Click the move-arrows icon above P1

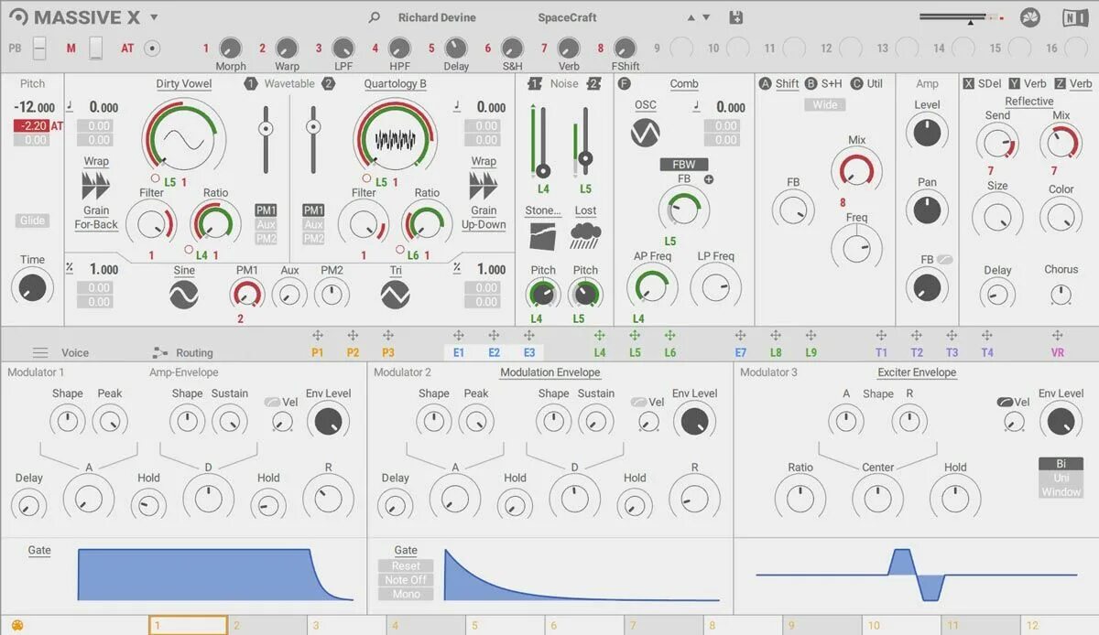click(x=318, y=336)
